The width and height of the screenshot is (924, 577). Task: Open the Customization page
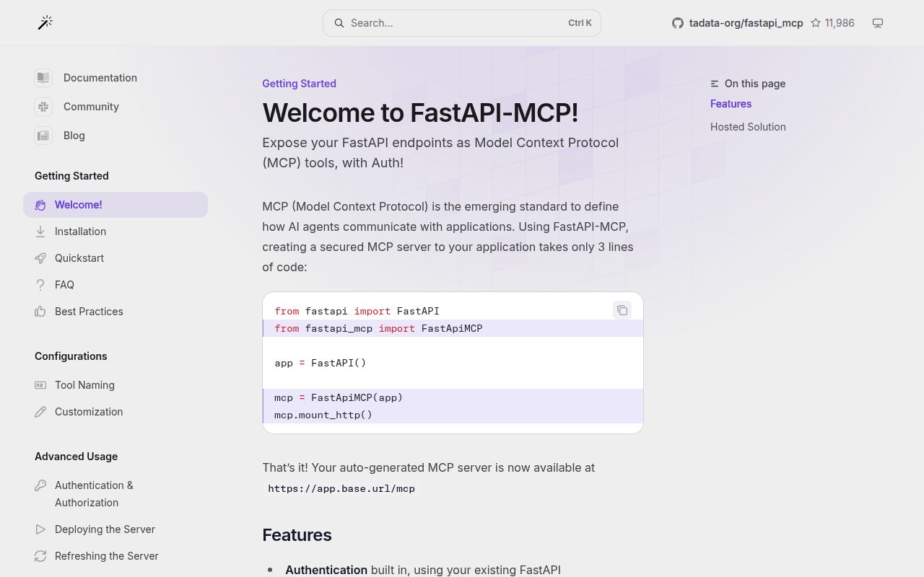tap(115, 412)
